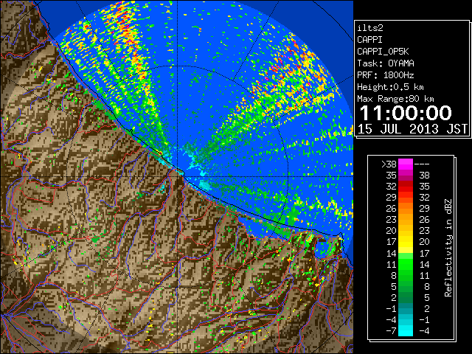Select the 'Task: OYAMA' line

386,63
